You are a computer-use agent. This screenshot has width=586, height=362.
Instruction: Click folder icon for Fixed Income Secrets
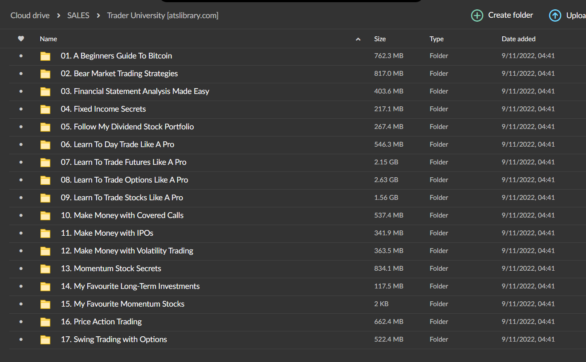45,109
